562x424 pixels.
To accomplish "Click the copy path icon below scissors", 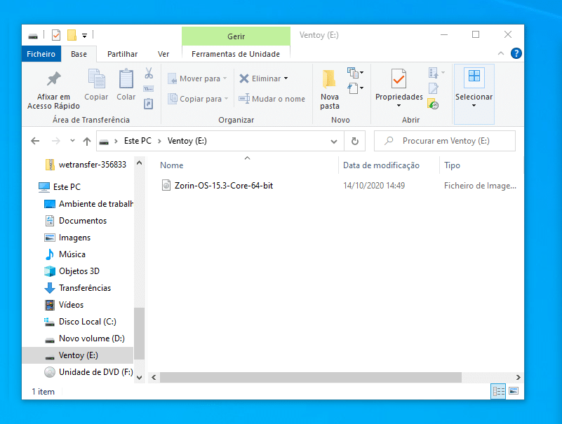I will click(x=148, y=88).
